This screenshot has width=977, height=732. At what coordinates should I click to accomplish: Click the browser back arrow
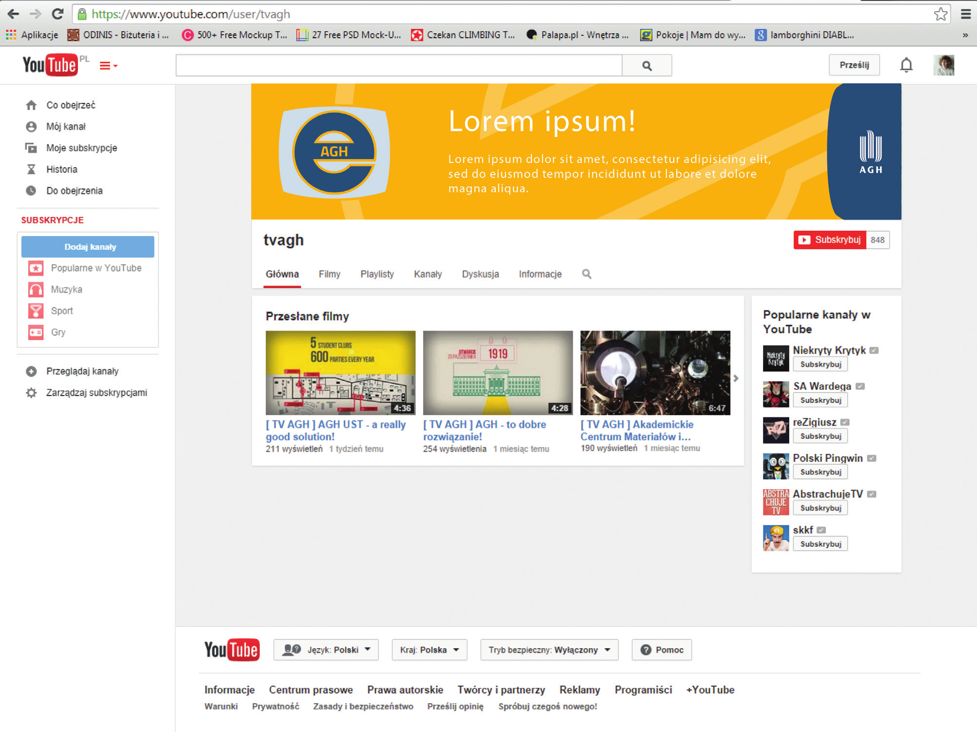click(x=13, y=14)
